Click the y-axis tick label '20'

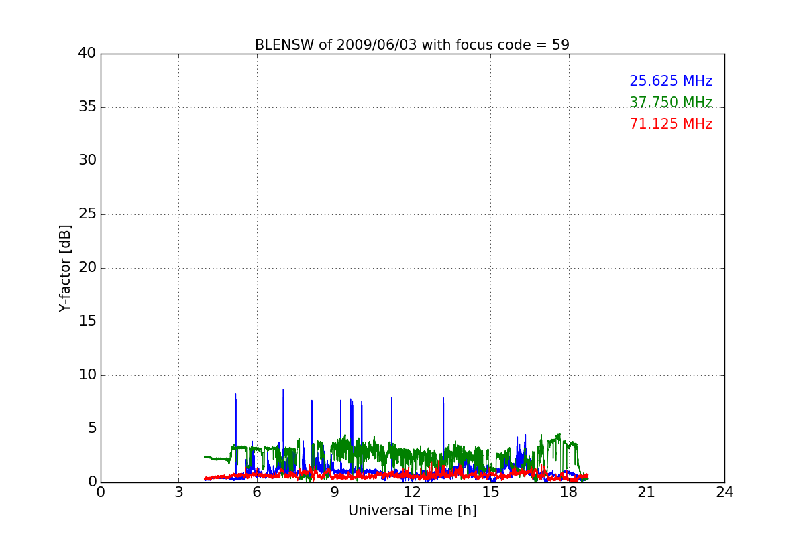pyautogui.click(x=87, y=268)
